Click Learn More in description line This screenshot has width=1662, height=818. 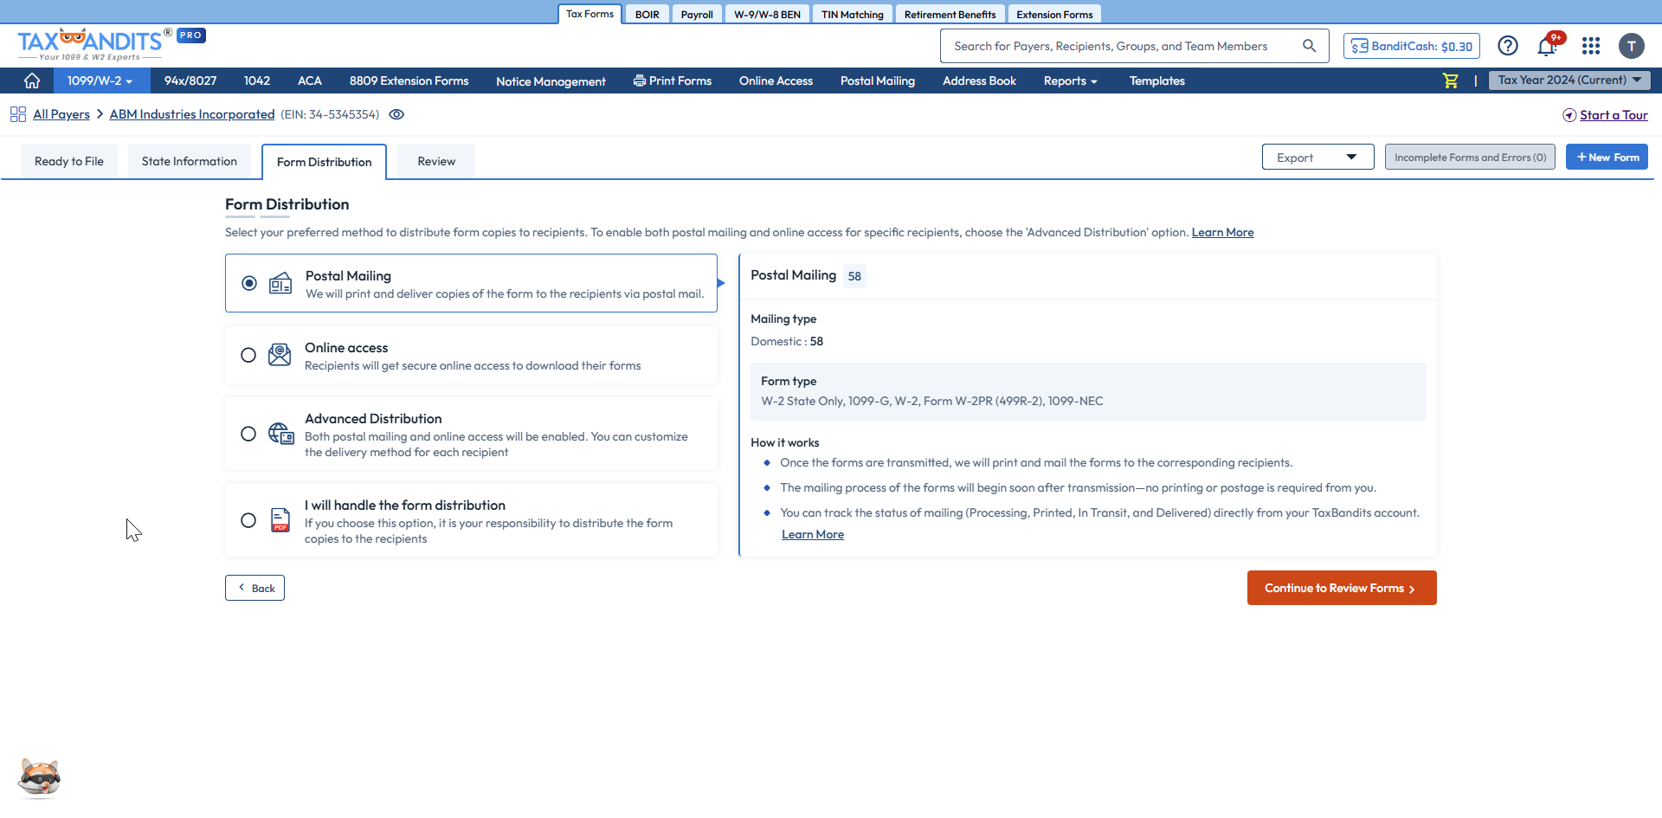pos(1223,232)
